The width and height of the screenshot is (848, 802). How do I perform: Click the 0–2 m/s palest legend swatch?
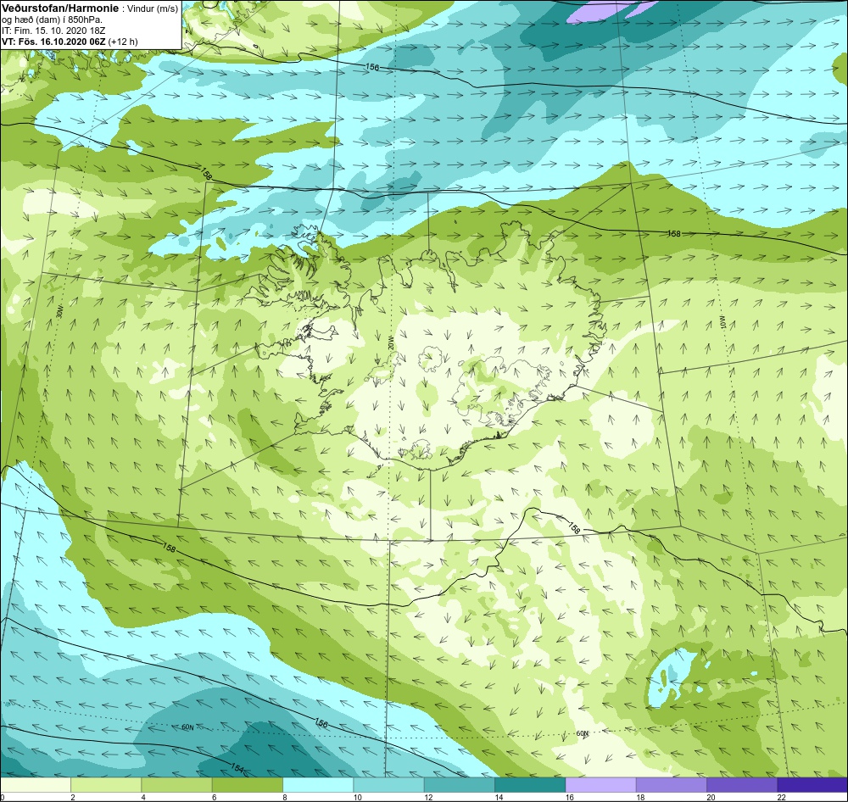tap(35, 784)
